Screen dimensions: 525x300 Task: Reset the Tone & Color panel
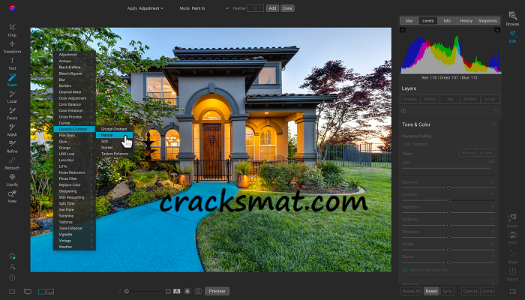(x=493, y=124)
